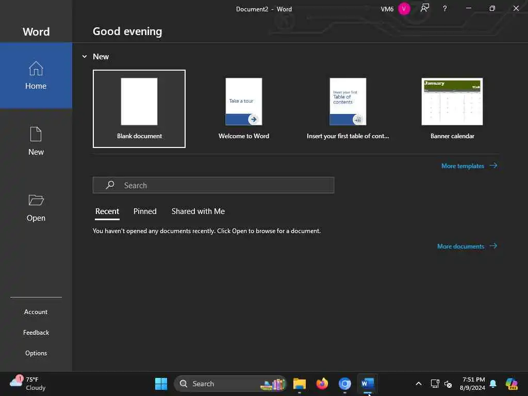
Task: Open the Welcome to Word template
Action: (x=244, y=109)
